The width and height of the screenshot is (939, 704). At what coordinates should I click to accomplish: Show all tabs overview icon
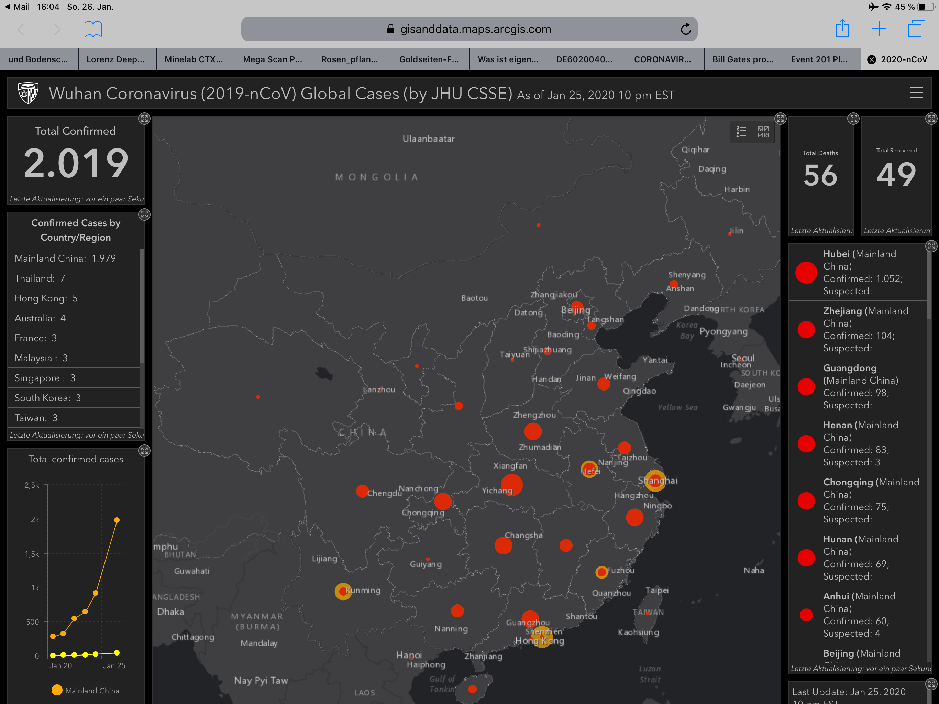point(916,29)
